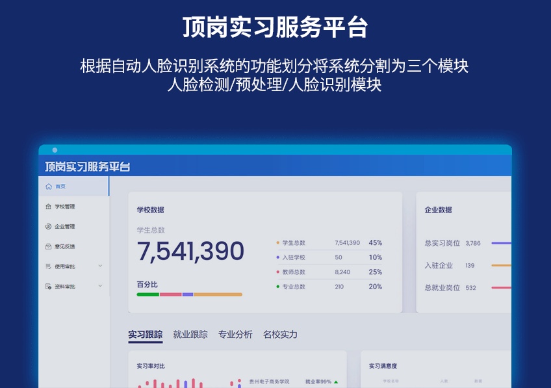Expand the 使用审批 chevron
This screenshot has width=551, height=388.
[100, 266]
